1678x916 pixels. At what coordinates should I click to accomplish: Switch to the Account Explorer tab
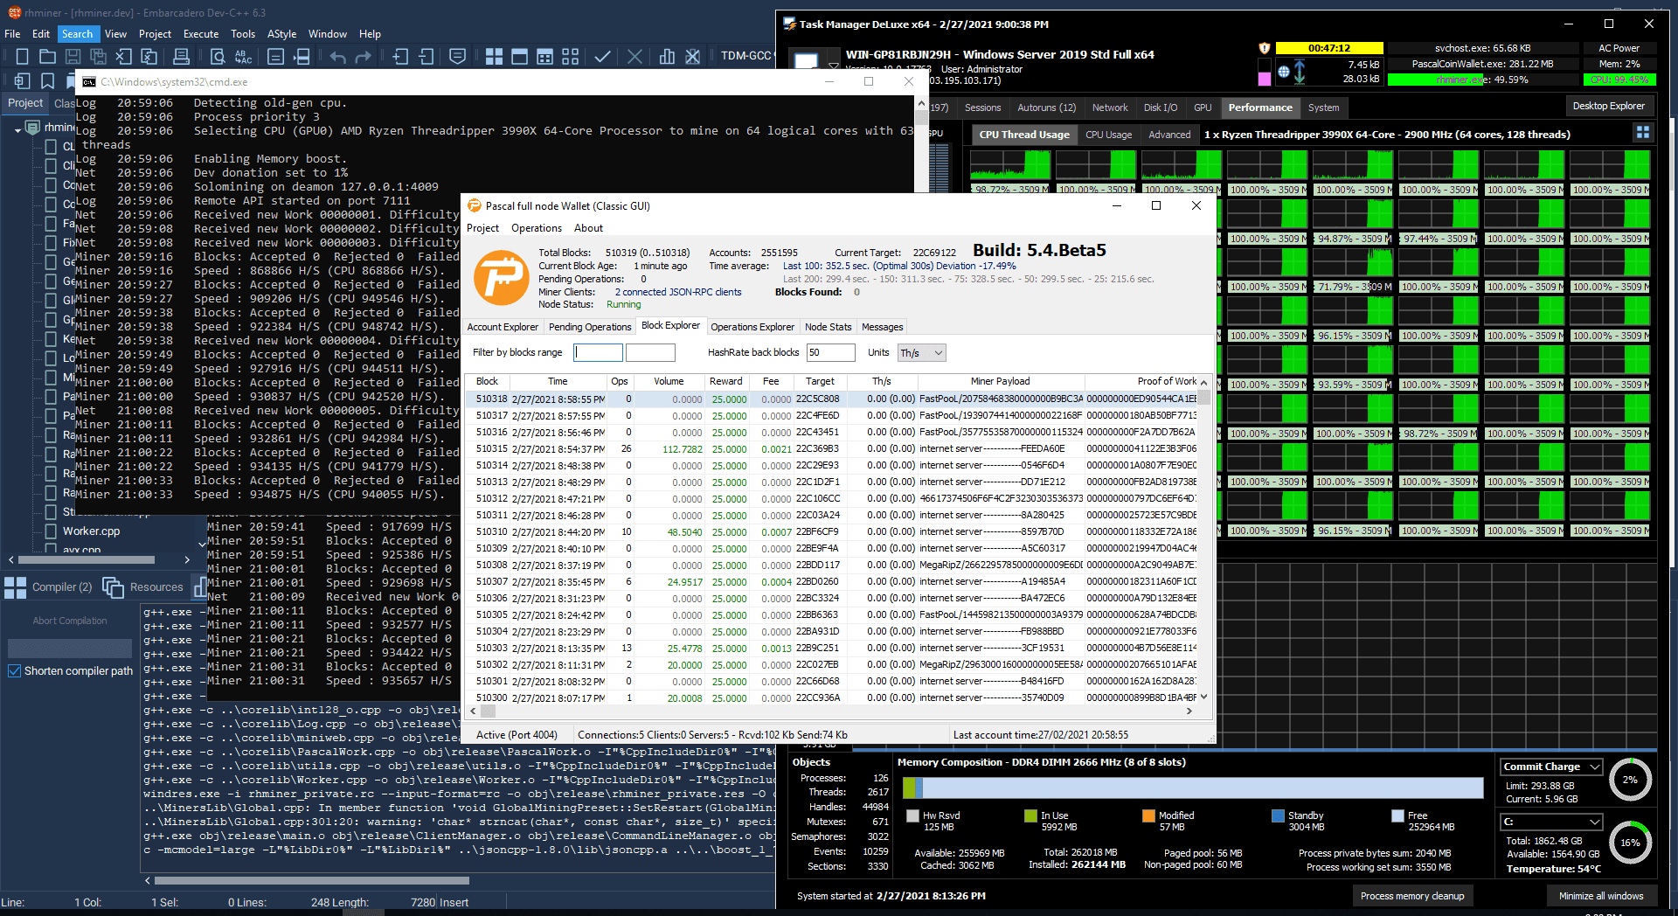(x=503, y=327)
